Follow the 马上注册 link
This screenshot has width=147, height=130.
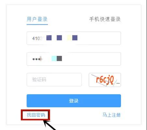click(112, 115)
